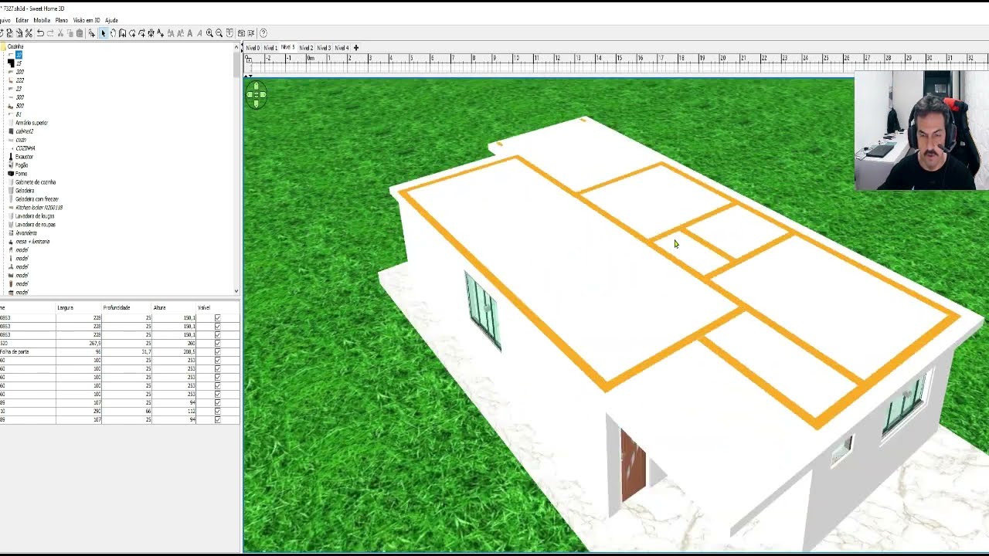The image size is (989, 556).
Task: Open a home file with the toolbar Open icon
Action: pyautogui.click(x=9, y=33)
